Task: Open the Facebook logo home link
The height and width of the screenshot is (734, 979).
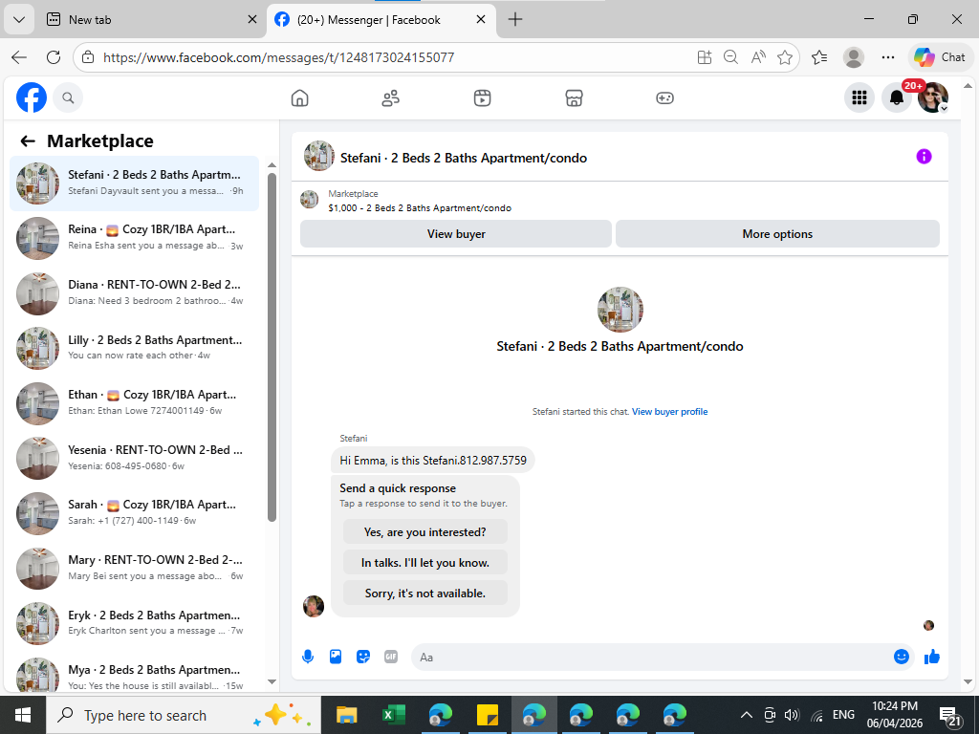Action: [32, 98]
